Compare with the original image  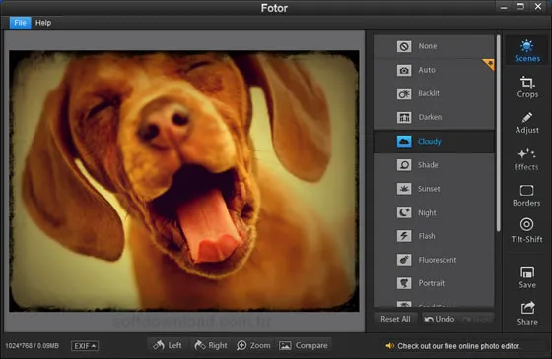coord(304,345)
